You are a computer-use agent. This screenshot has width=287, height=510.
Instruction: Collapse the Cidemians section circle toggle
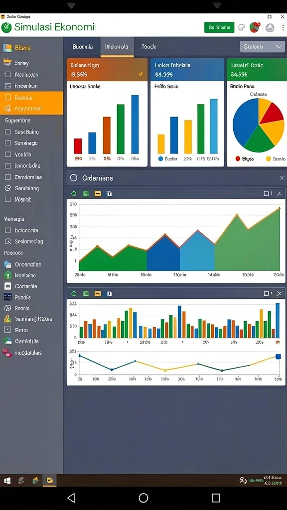[x=74, y=178]
